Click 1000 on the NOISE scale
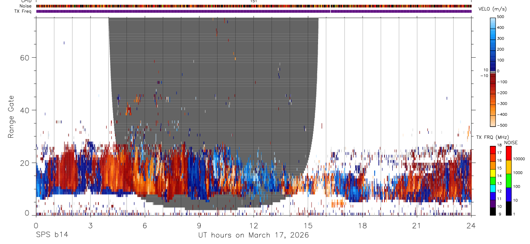This screenshot has height=244, width=530. [x=518, y=173]
